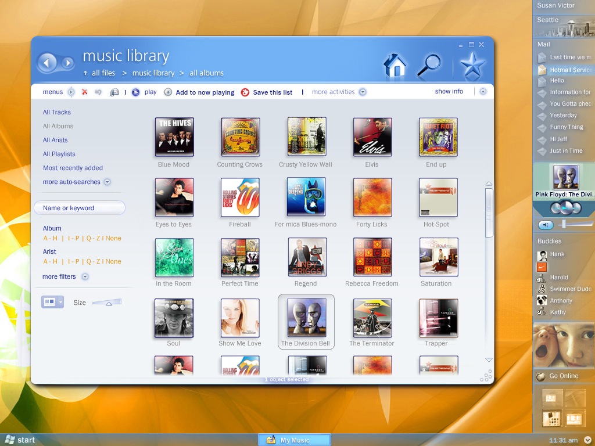Select All Albums in sidebar

(58, 126)
